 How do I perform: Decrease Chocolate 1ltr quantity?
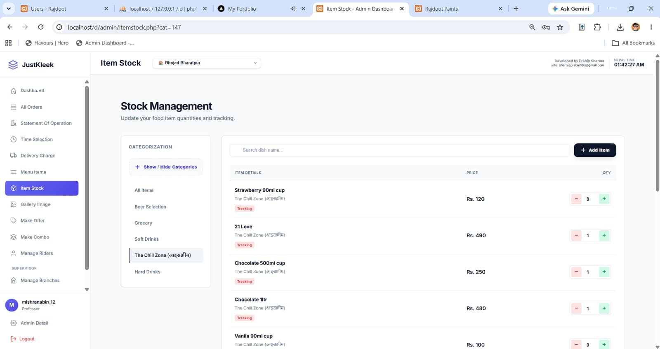[576, 308]
